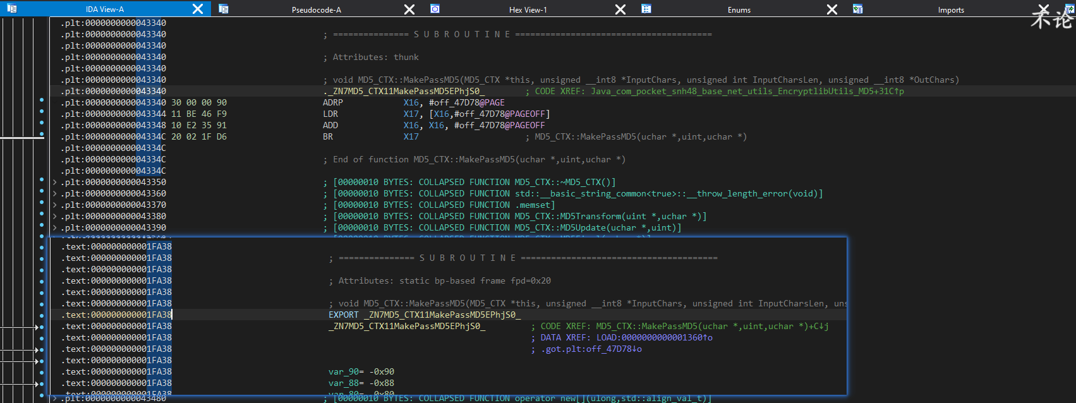Click the Imports tab icon
Screen dimensions: 1076x403
857,9
